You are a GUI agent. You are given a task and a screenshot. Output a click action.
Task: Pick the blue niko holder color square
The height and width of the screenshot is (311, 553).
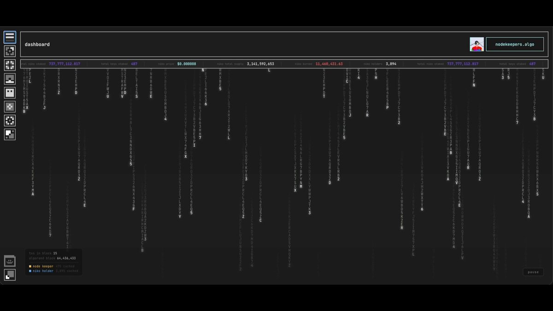pos(30,271)
